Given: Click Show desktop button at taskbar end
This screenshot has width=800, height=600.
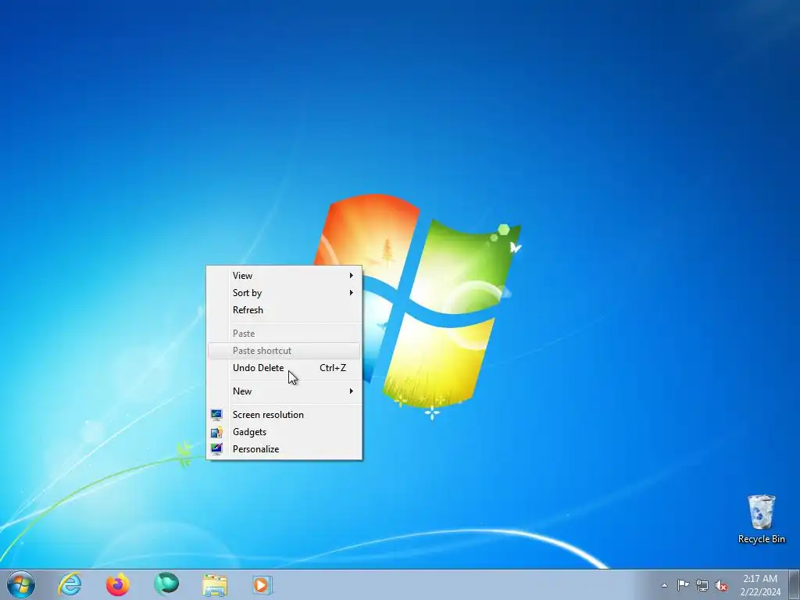Looking at the screenshot, I should click(x=794, y=584).
